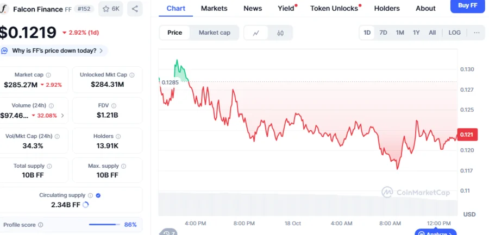Click Market cap info icon

tap(48, 75)
